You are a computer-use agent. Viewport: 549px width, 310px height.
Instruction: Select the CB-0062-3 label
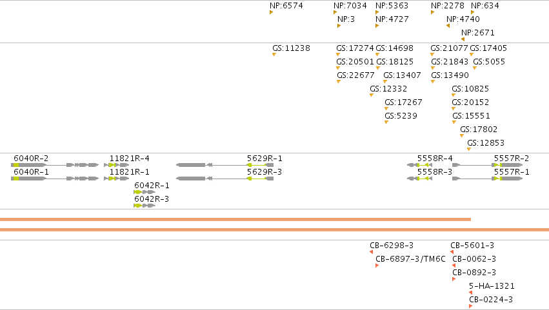474,259
